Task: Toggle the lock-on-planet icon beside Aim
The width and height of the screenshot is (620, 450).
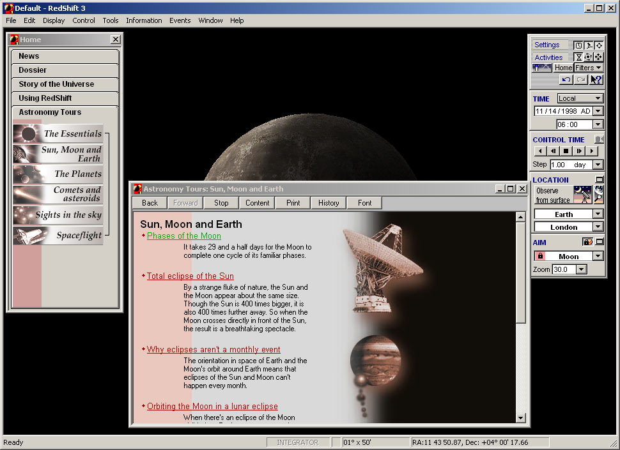Action: tap(587, 241)
